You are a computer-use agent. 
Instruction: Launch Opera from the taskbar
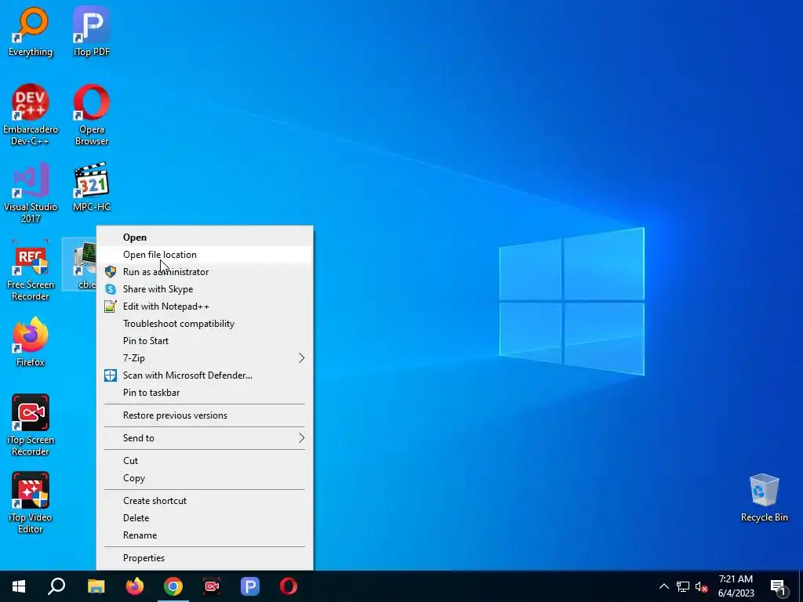(289, 586)
